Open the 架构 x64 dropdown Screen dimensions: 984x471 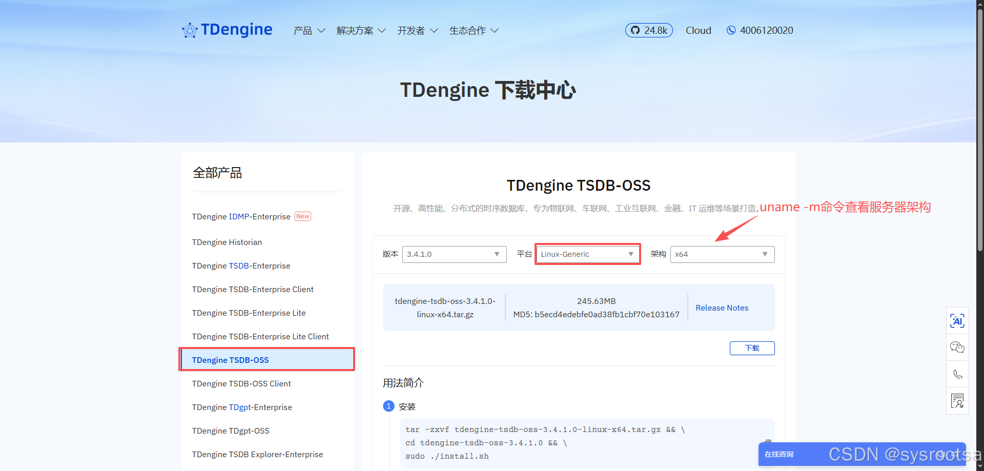point(722,254)
